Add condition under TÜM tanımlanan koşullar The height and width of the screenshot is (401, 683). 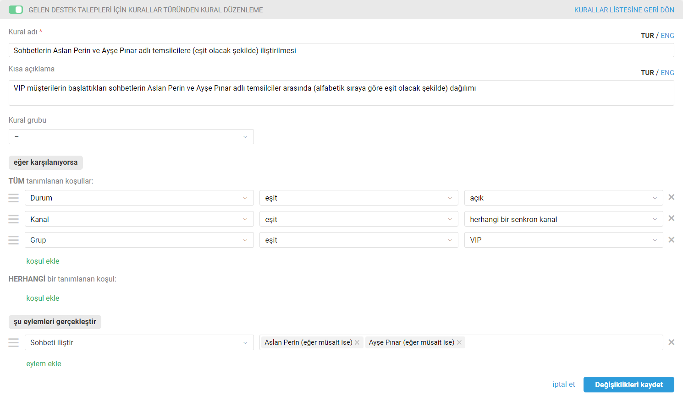click(x=43, y=261)
